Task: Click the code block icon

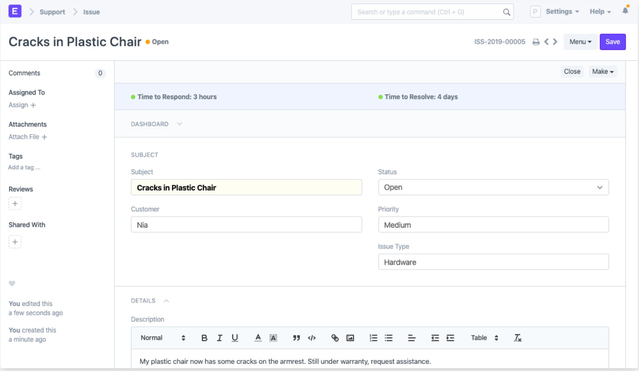Action: click(x=312, y=338)
